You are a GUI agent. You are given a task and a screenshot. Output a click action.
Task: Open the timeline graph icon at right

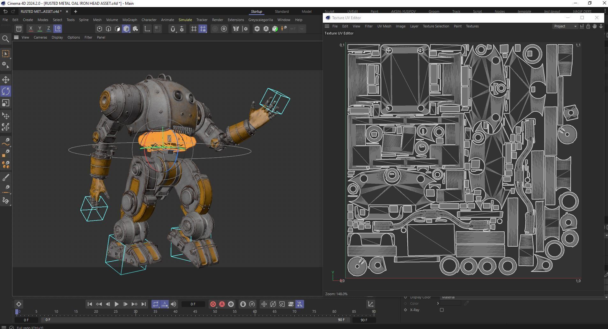click(x=370, y=304)
